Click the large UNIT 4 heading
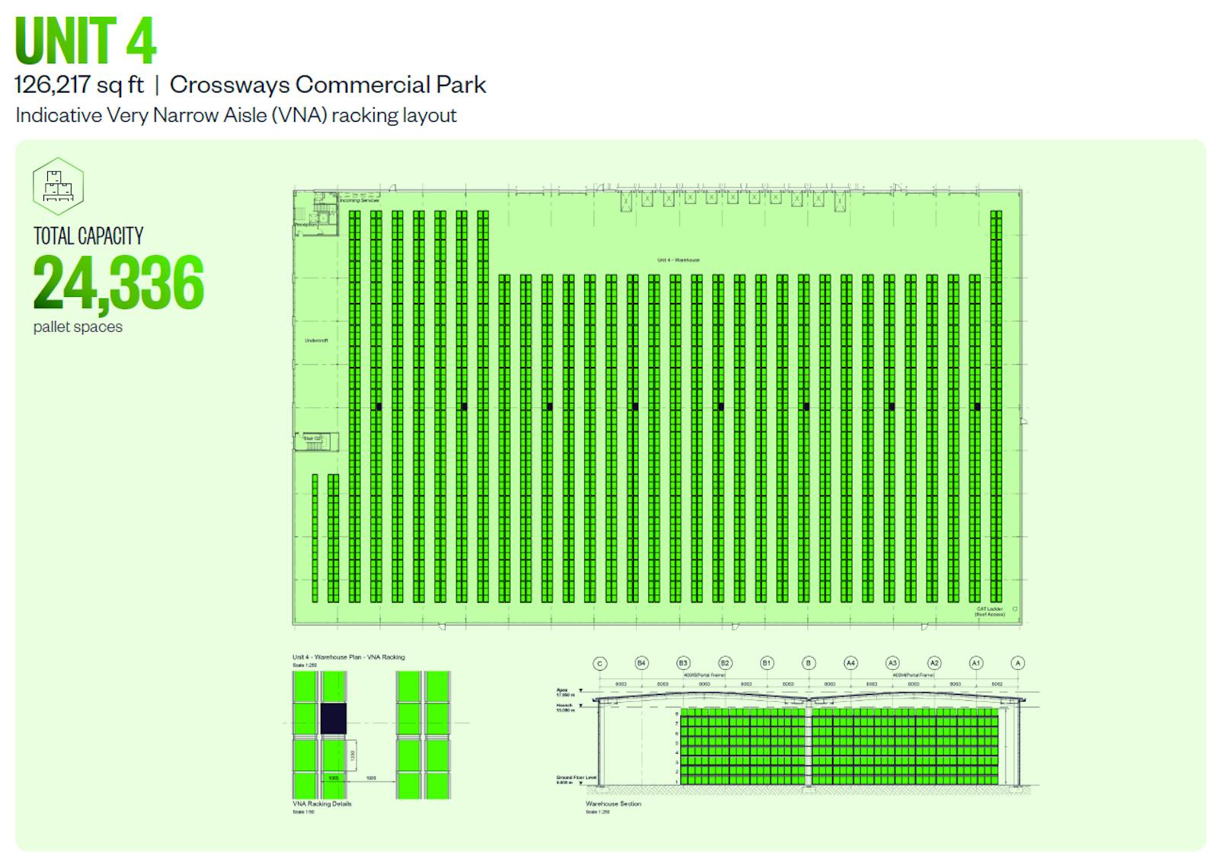This screenshot has height=861, width=1219. coord(85,41)
